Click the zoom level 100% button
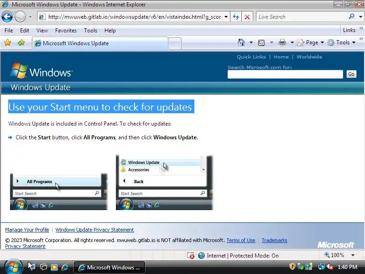This screenshot has width=365, height=274. tap(334, 255)
